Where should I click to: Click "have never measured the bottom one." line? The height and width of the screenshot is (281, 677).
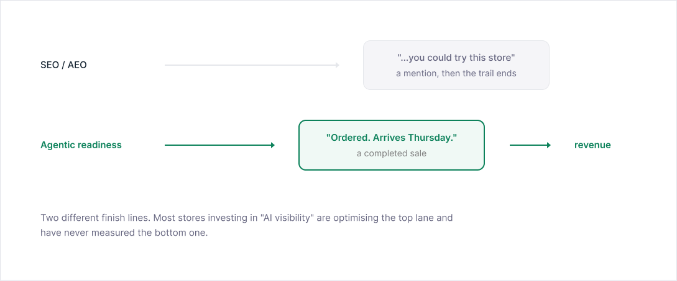coord(124,233)
